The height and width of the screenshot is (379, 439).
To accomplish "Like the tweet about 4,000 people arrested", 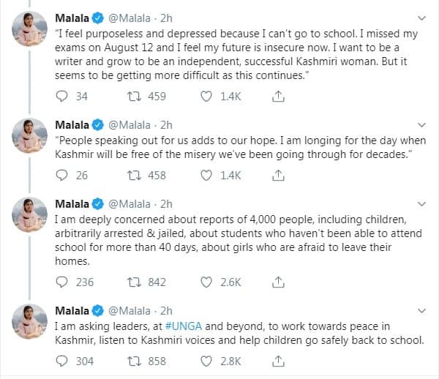I will pos(207,282).
